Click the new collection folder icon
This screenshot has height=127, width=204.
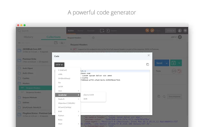point(56,43)
